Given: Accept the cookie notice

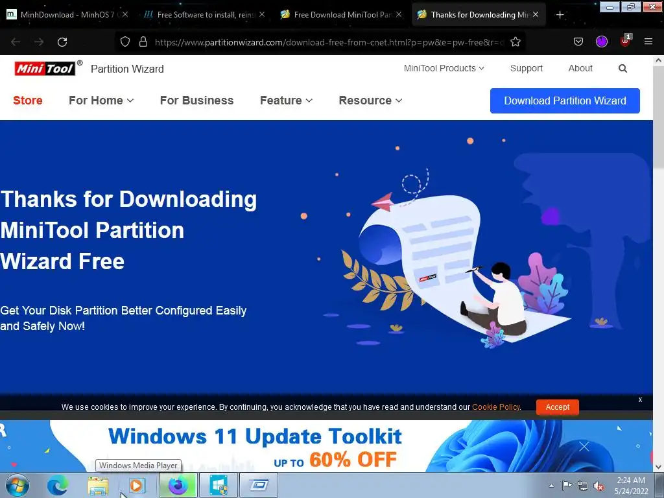Looking at the screenshot, I should pyautogui.click(x=557, y=407).
